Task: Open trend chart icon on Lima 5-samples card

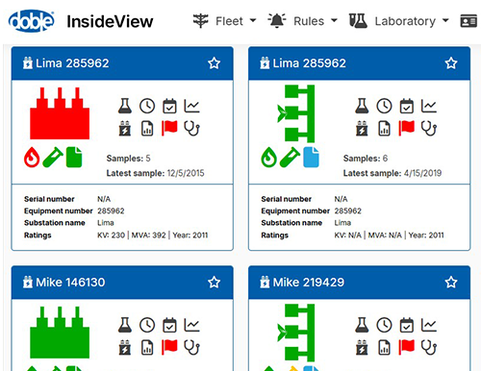Action: (x=191, y=106)
